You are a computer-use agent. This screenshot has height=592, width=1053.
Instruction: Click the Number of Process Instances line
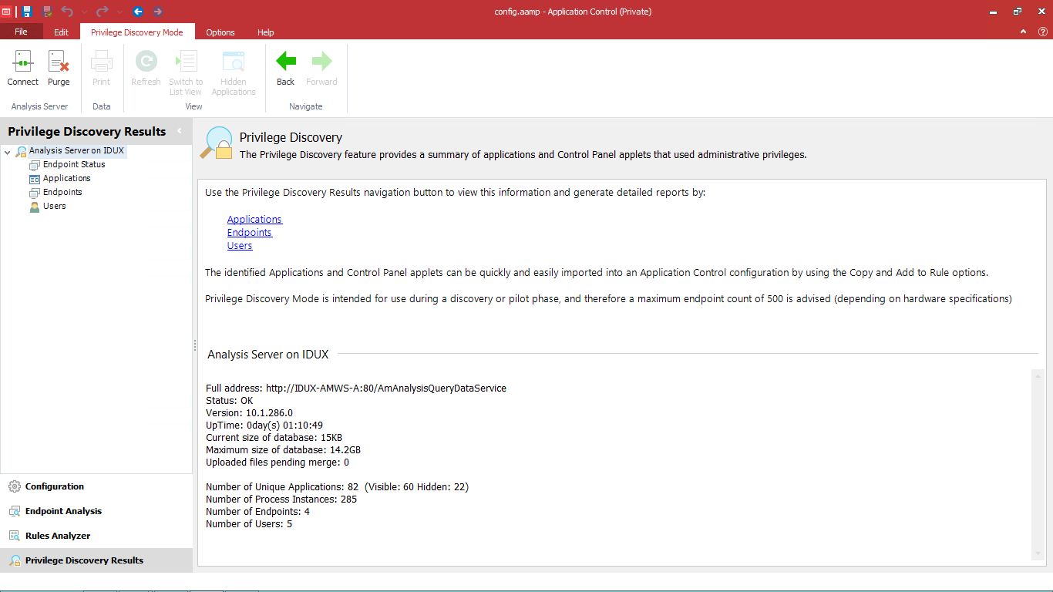pos(281,499)
